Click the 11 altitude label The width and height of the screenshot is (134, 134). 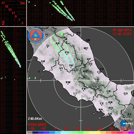pos(13,13)
